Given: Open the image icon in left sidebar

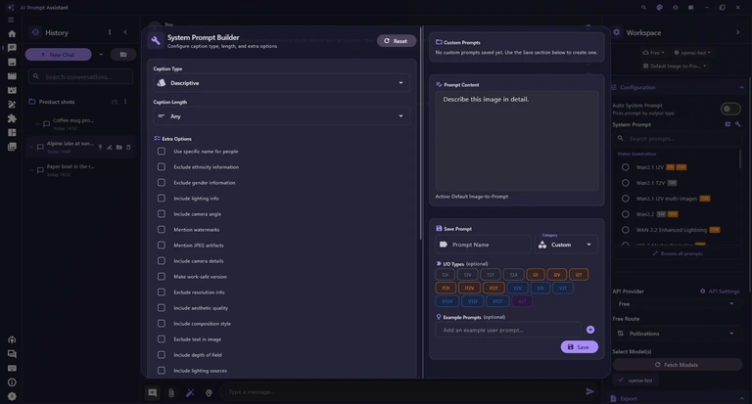Looking at the screenshot, I should (x=12, y=62).
